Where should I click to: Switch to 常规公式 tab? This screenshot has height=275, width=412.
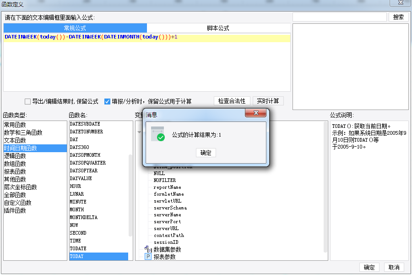tap(75, 28)
